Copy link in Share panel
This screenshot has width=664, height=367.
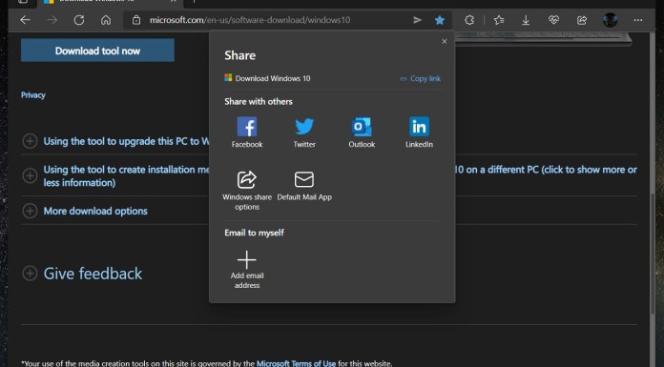pos(420,78)
